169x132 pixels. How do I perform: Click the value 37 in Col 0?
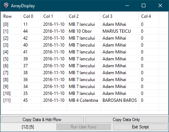[x=25, y=66]
